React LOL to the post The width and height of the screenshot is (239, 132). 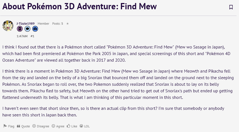tap(85, 126)
